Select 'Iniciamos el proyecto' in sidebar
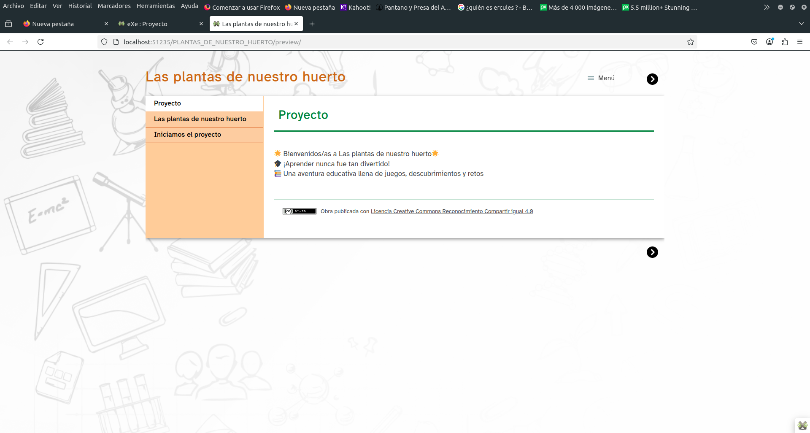 coord(187,135)
